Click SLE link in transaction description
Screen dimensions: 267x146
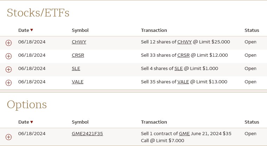(179, 69)
